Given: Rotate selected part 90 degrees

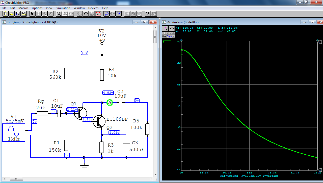Looking at the screenshot, I should pyautogui.click(x=65, y=14).
